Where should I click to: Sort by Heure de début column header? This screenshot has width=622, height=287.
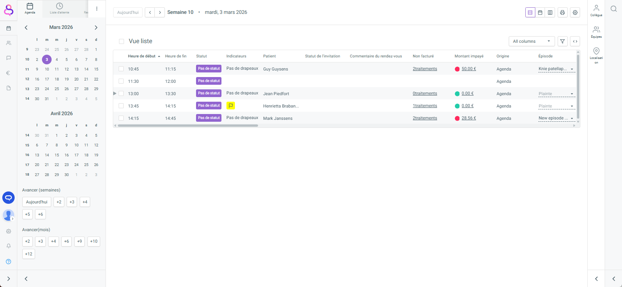tap(142, 56)
